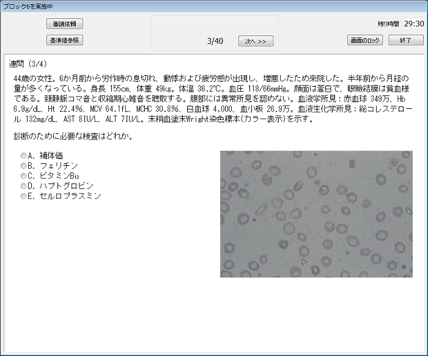This screenshot has height=356, width=428.
Task: Choose option D. ハプトグロビン
Action: [x=57, y=186]
